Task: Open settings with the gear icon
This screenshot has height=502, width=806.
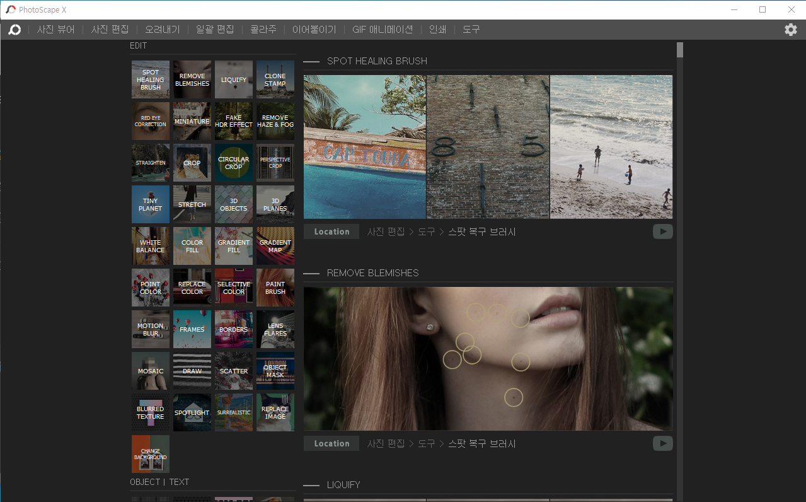Action: pos(790,30)
